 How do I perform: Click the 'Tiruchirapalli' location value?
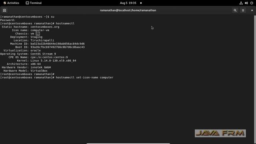pyautogui.click(x=42, y=40)
